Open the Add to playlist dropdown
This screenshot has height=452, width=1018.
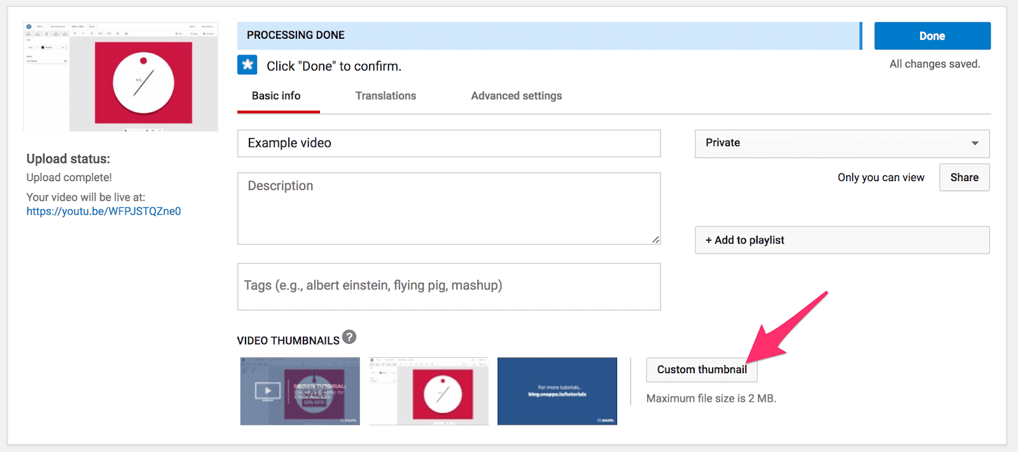(842, 240)
